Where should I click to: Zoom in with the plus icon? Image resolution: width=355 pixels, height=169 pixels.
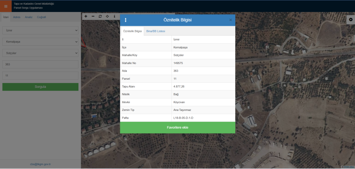[x=86, y=16]
